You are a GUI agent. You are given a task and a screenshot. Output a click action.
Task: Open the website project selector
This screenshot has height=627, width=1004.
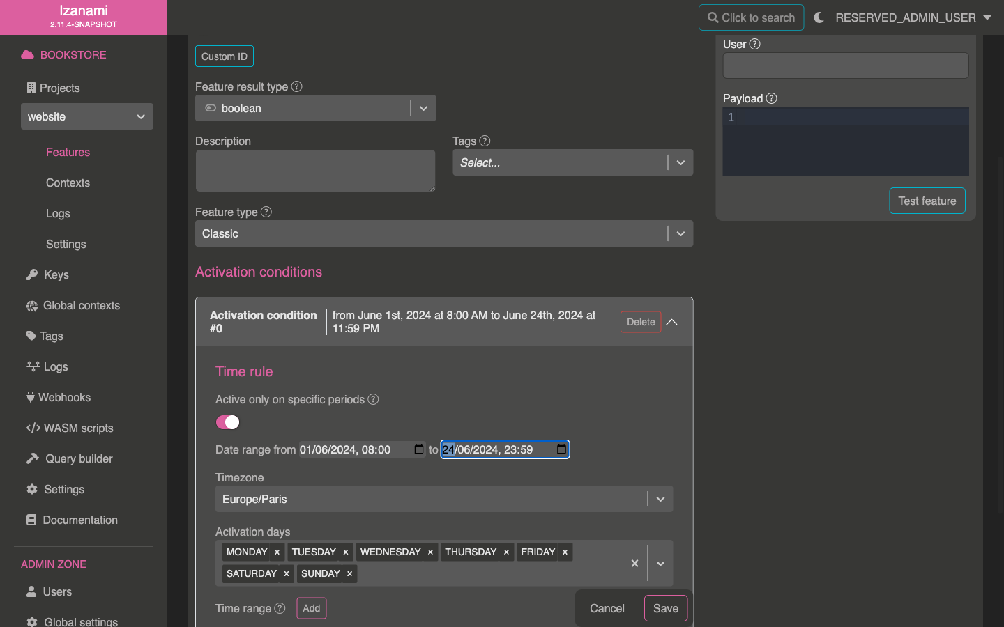click(140, 116)
